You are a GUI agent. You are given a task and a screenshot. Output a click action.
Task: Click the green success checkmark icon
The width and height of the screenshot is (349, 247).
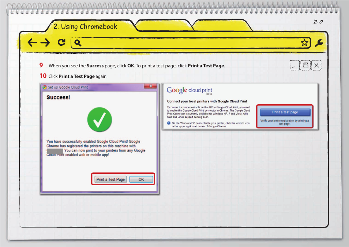(x=100, y=119)
